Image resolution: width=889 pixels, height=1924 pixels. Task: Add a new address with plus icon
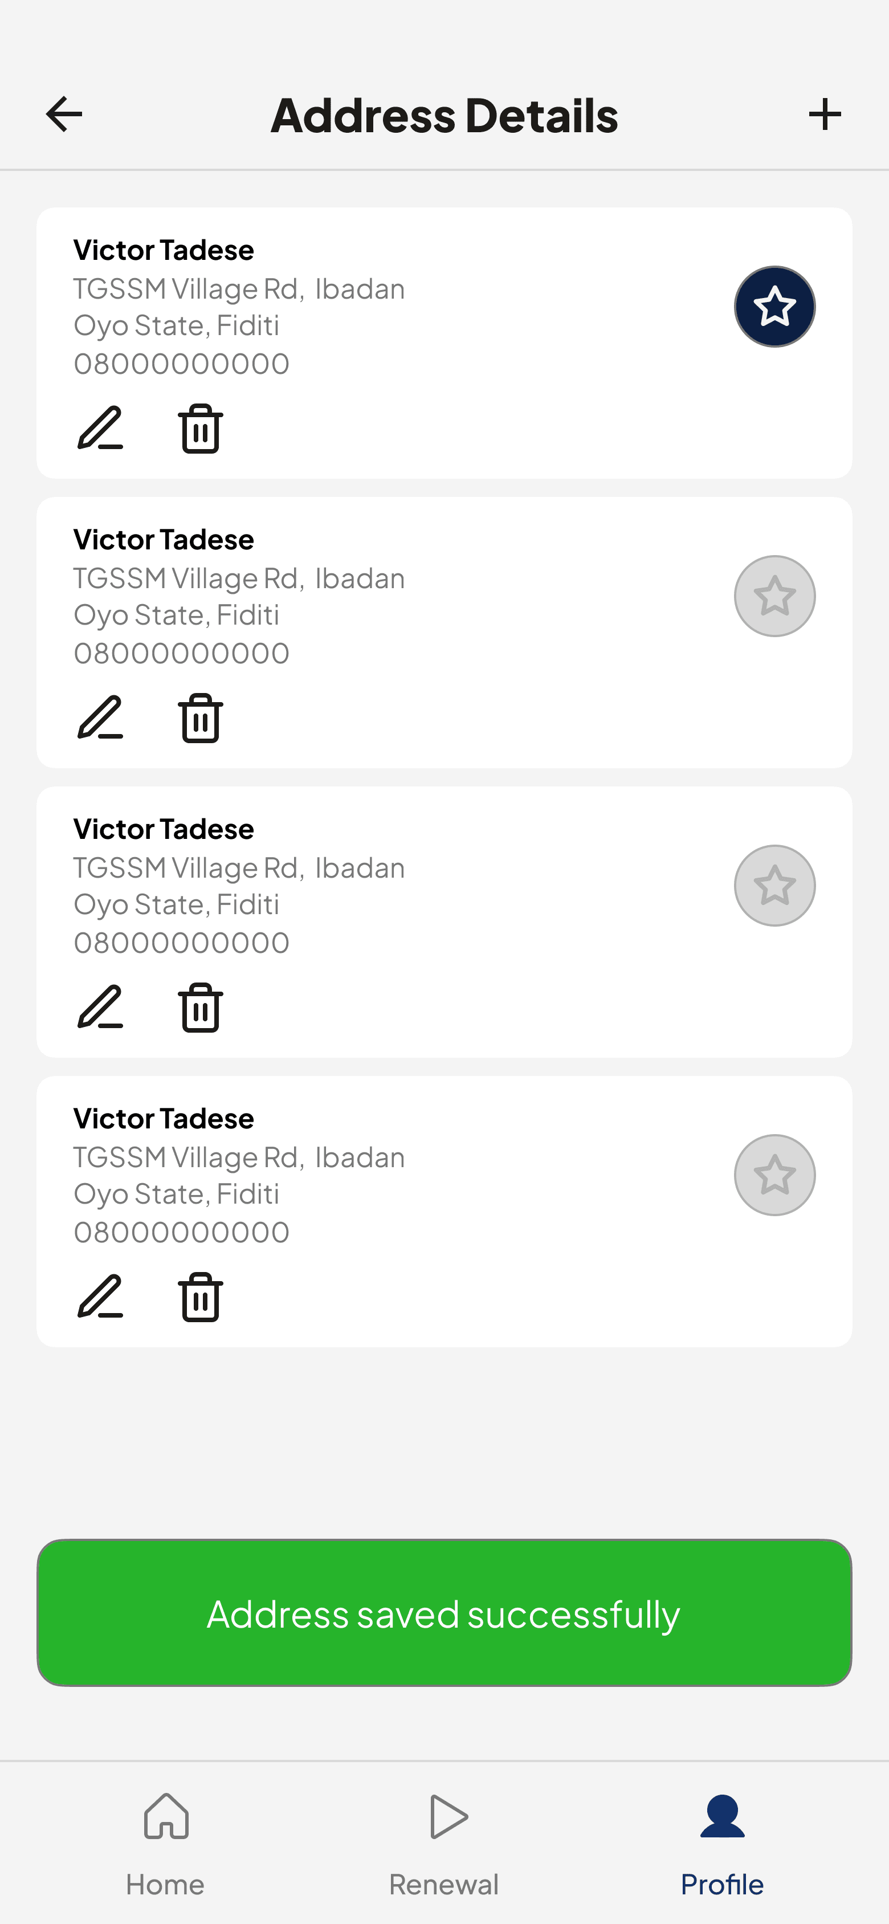click(x=825, y=115)
